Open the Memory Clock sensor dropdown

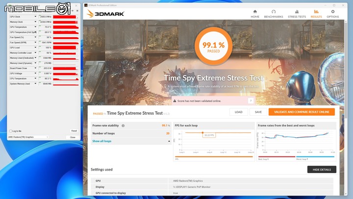35,22
